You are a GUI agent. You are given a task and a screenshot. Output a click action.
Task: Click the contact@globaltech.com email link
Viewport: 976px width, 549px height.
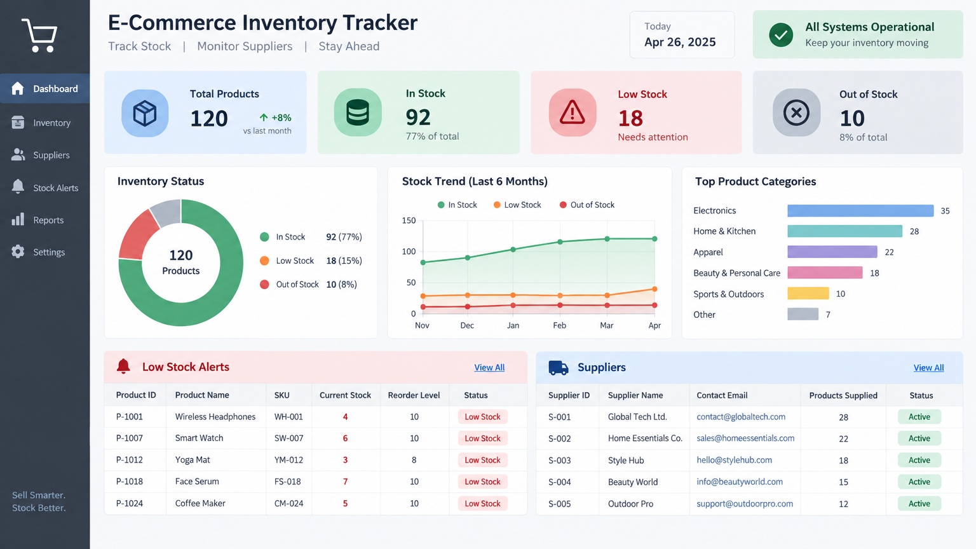coord(741,417)
